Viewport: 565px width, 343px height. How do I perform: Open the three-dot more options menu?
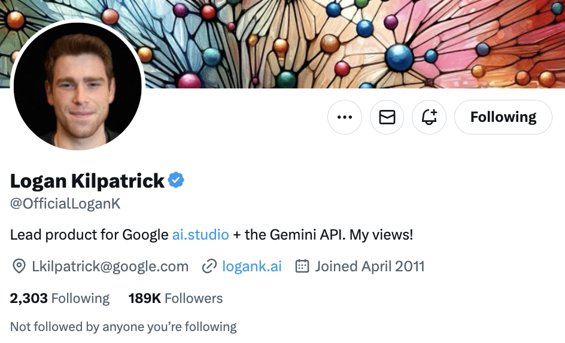point(345,117)
